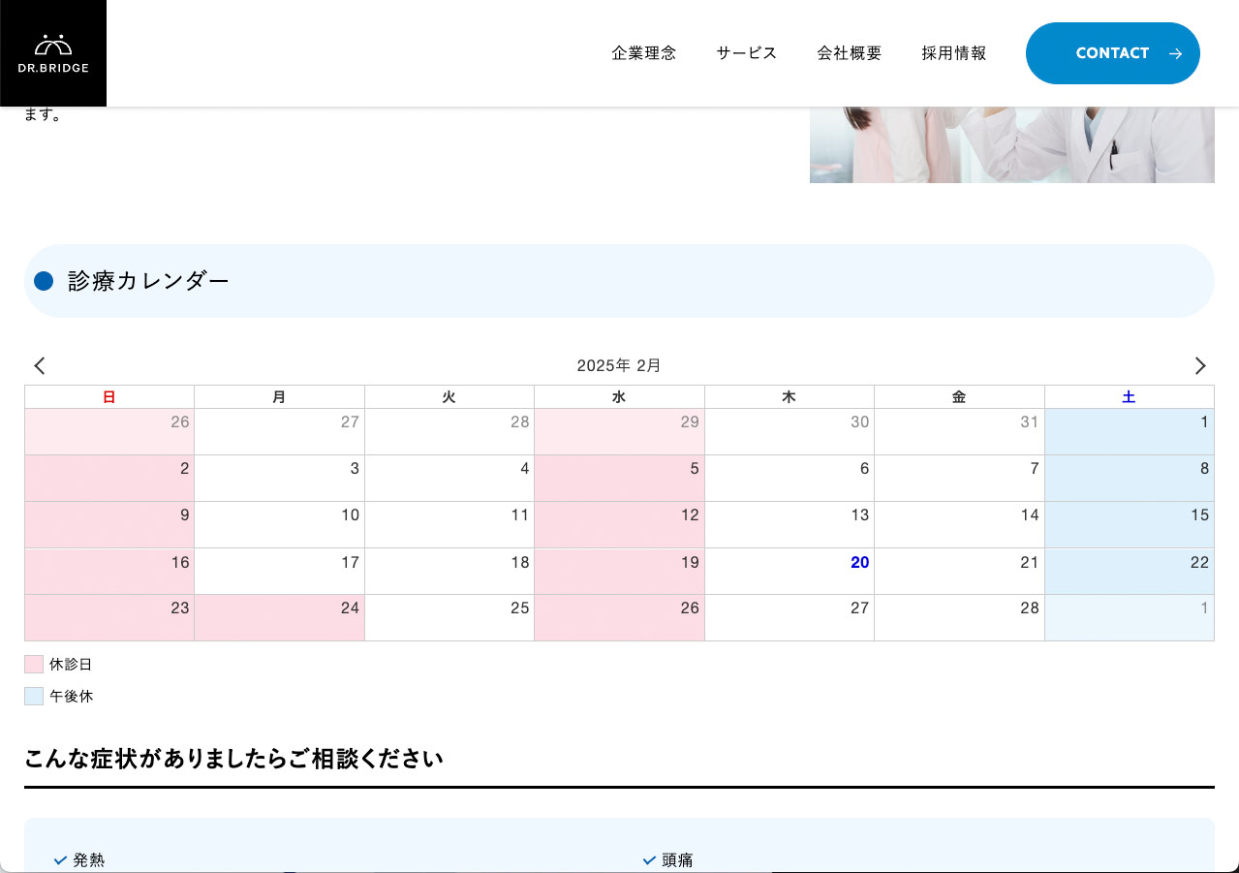Click previous-month date 26
The height and width of the screenshot is (873, 1239).
coord(109,432)
